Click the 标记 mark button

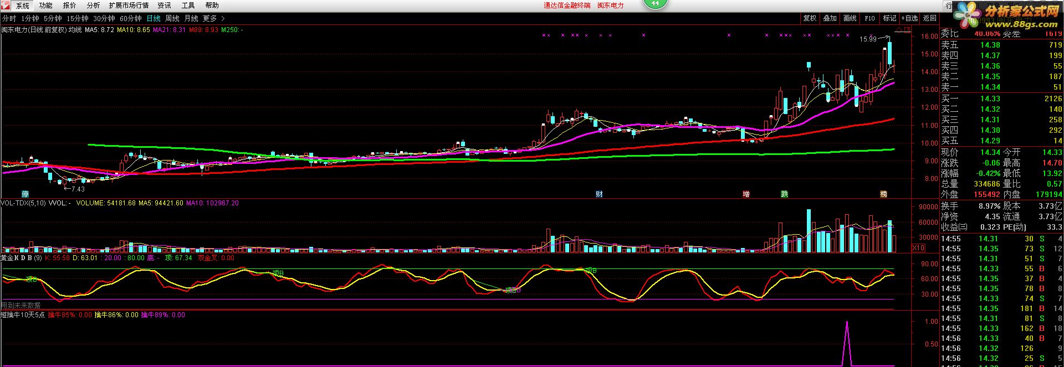point(889,18)
